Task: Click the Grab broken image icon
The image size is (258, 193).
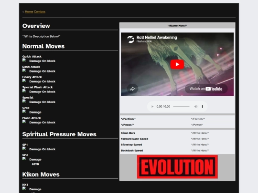Action: pyautogui.click(x=24, y=112)
